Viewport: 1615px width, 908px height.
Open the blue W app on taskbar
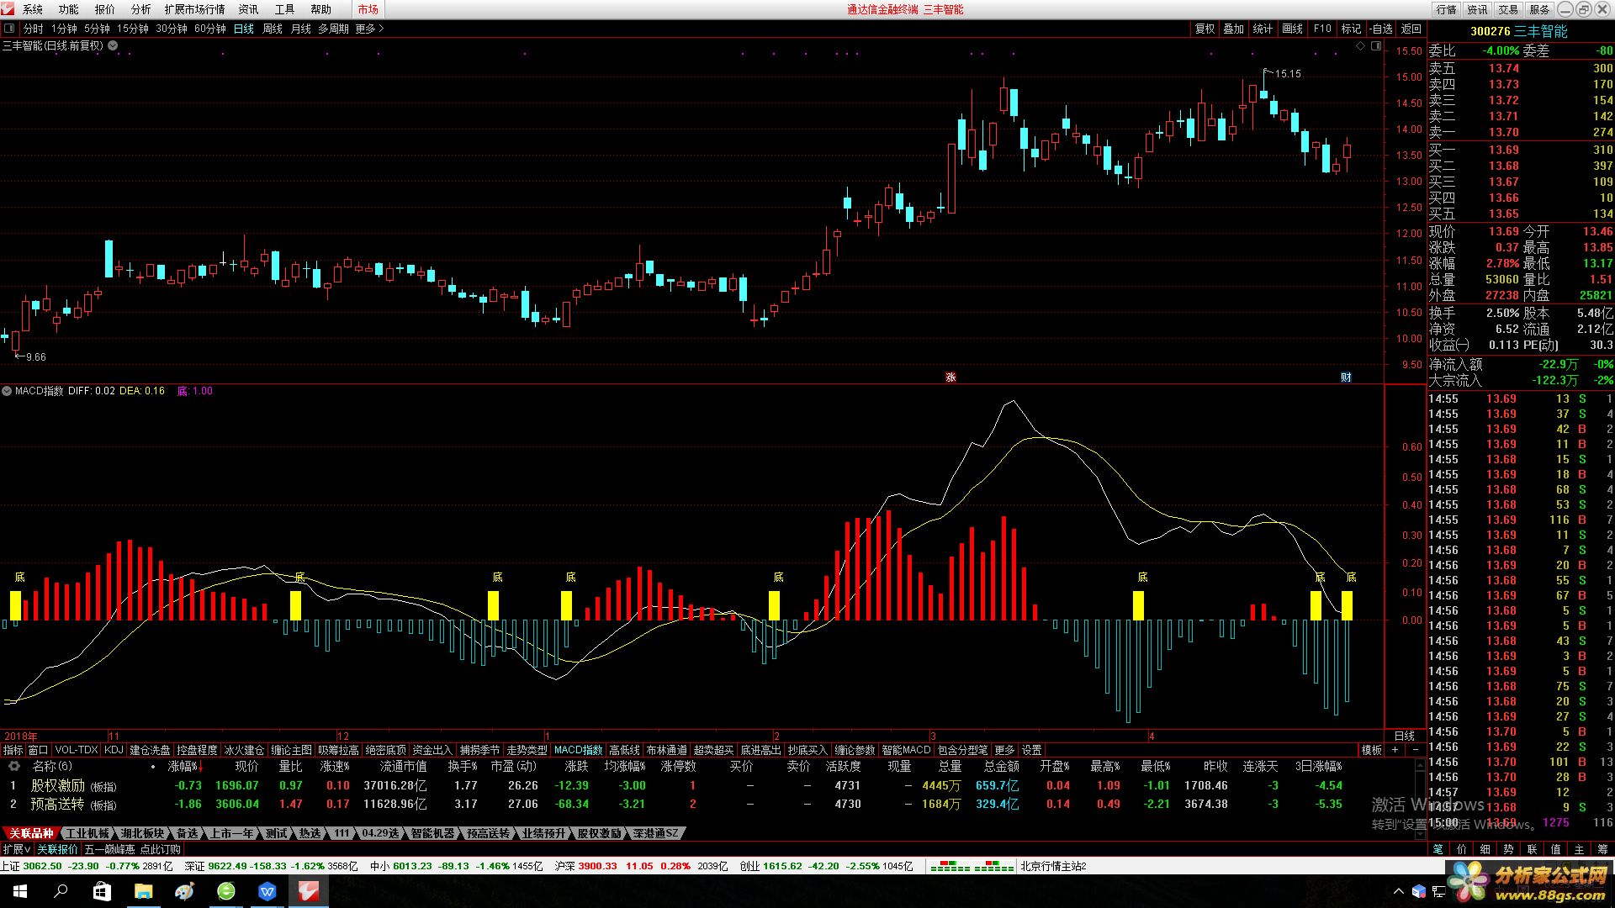(x=267, y=891)
